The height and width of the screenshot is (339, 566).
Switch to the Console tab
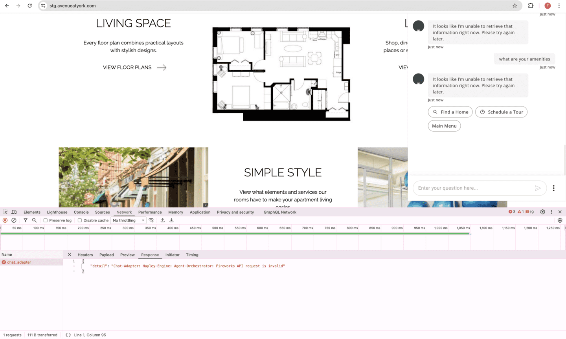pos(81,212)
